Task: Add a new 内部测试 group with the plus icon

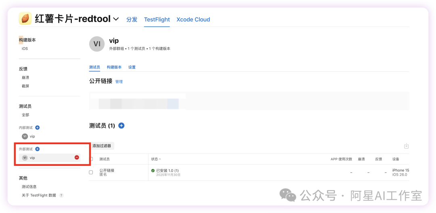Action: pyautogui.click(x=38, y=128)
